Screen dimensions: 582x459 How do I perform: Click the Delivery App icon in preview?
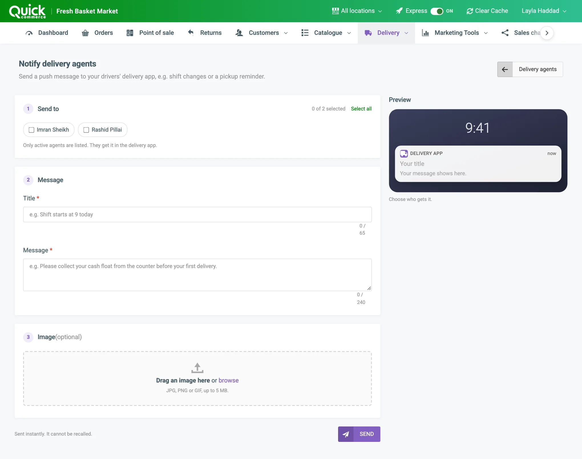click(x=404, y=154)
